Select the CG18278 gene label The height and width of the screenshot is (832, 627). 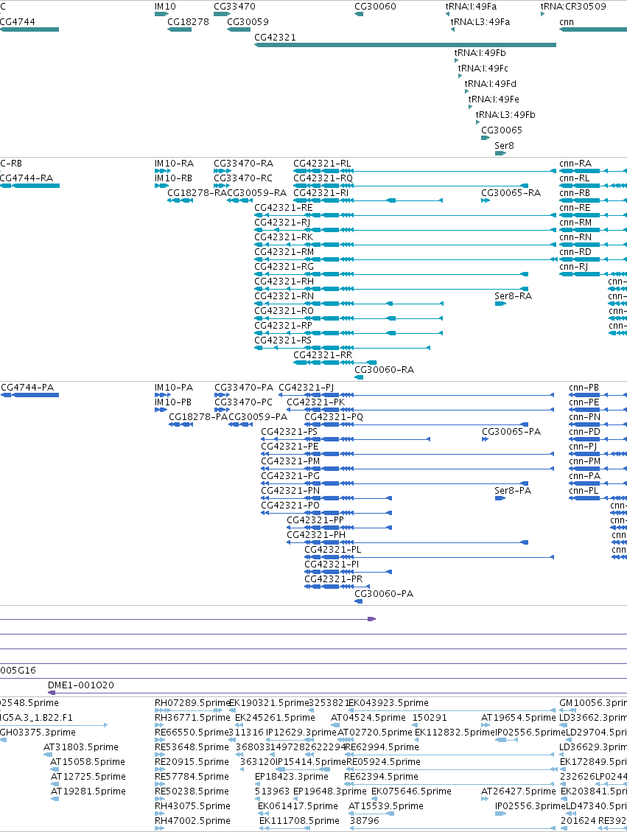coord(188,22)
